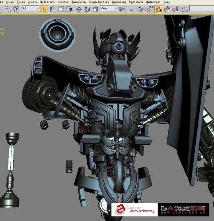Image resolution: width=214 pixels, height=221 pixels.
Task: Select the shock absorber object at left
Action: tap(10, 170)
